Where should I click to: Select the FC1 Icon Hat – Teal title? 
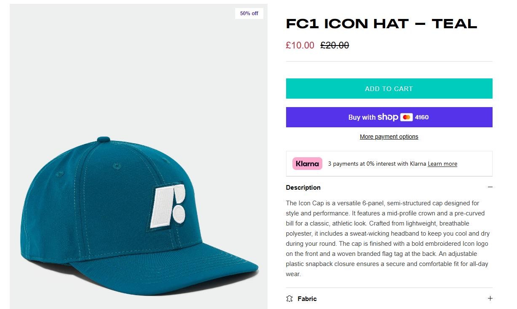[381, 24]
